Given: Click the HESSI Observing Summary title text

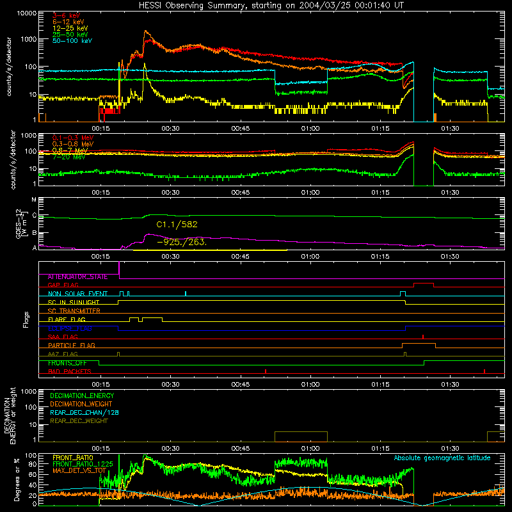Looking at the screenshot, I should point(271,5).
